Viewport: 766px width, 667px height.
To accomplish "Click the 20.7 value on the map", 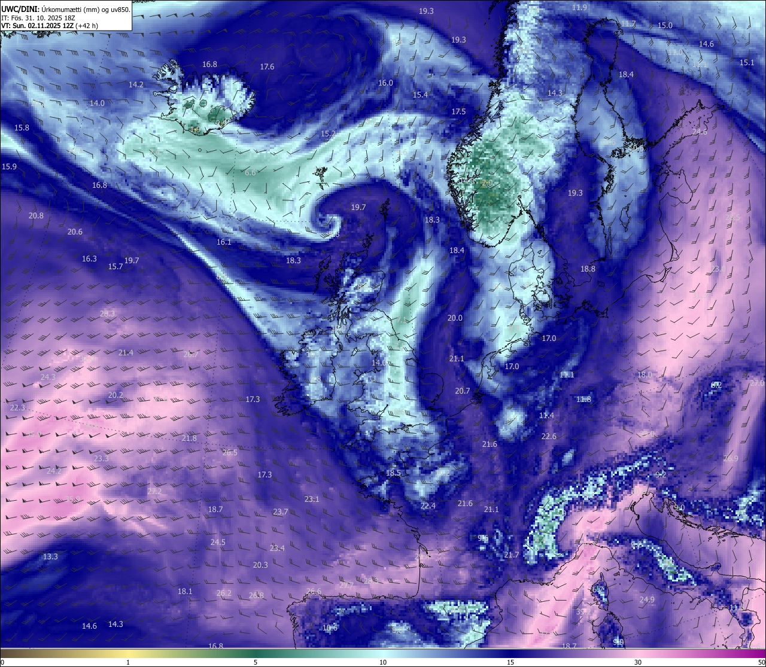I will (462, 391).
